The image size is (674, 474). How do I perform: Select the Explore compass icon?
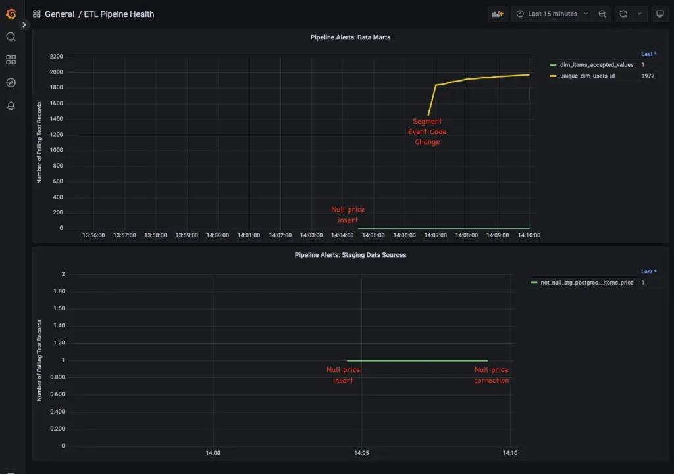(x=11, y=82)
